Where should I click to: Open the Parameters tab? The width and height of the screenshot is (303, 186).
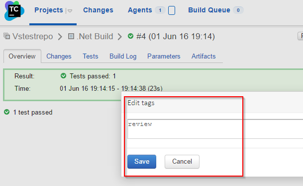[x=164, y=56]
